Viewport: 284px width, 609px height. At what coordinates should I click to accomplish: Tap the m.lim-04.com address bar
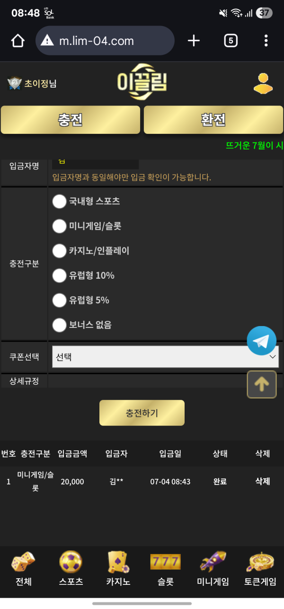coord(105,41)
